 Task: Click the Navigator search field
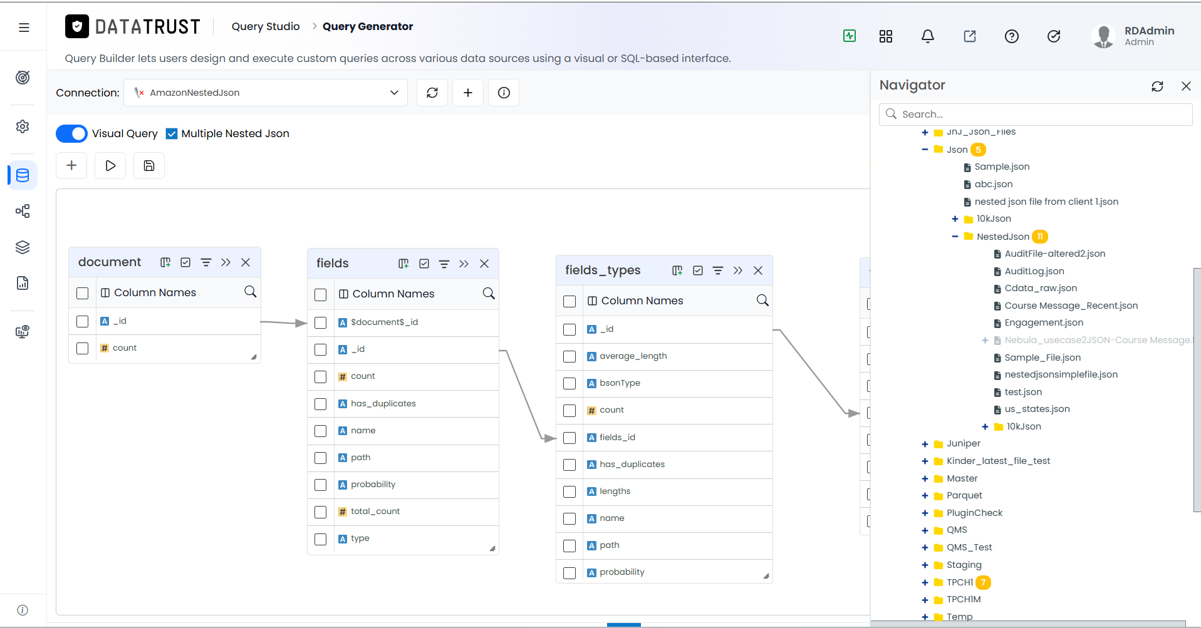point(1036,114)
